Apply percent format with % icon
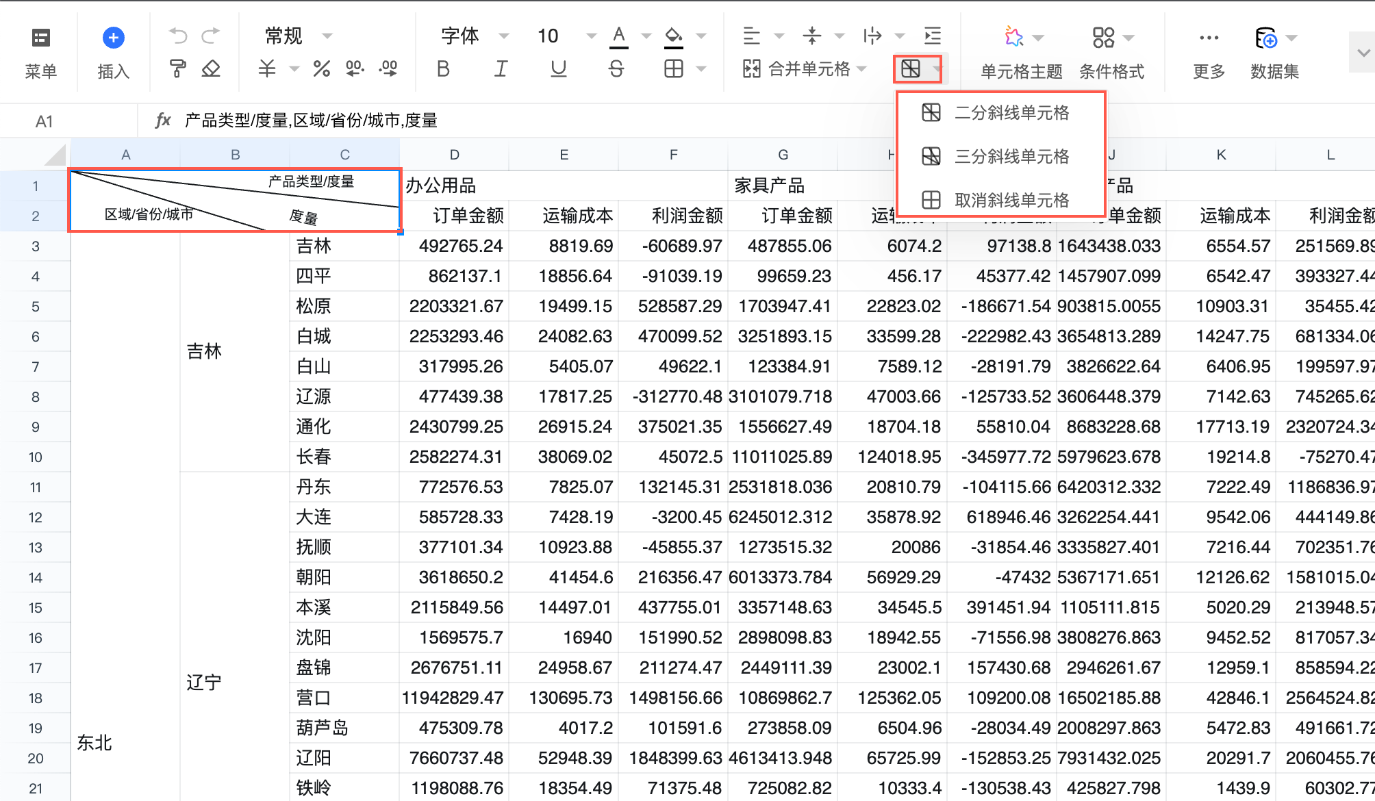Image resolution: width=1375 pixels, height=801 pixels. tap(321, 68)
